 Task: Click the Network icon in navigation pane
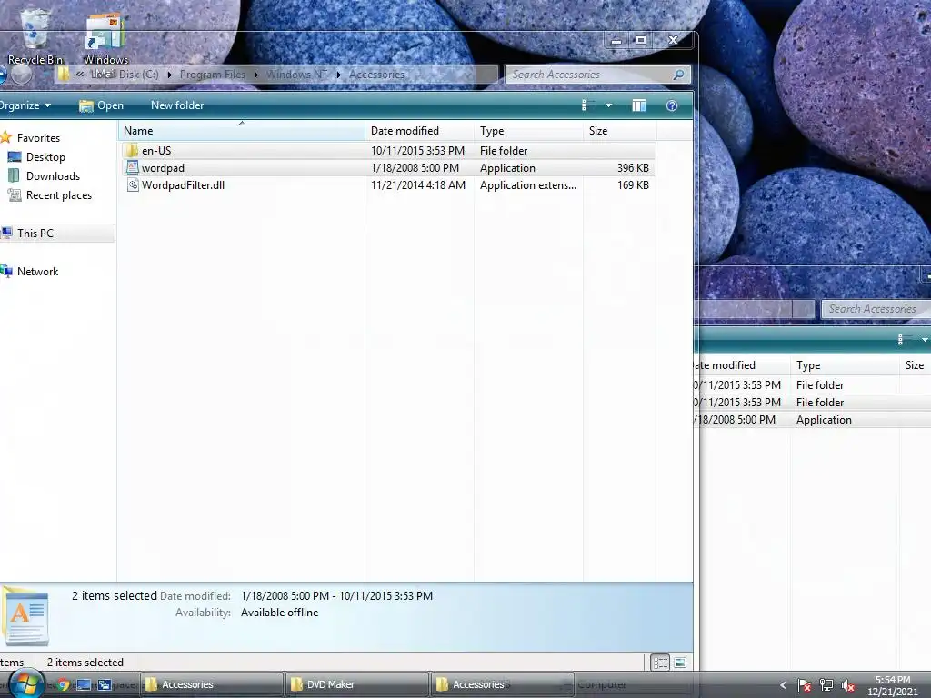point(6,271)
